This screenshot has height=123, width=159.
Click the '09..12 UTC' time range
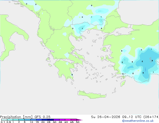(132, 117)
